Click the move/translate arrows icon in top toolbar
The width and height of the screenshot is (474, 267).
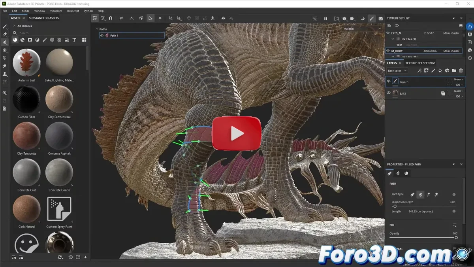[189, 18]
